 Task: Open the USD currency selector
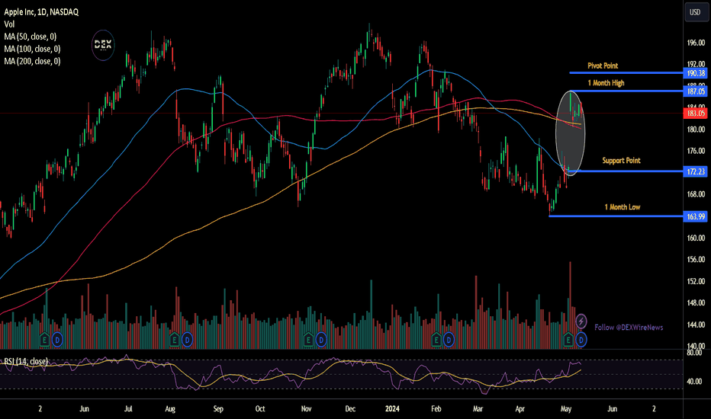tap(696, 12)
